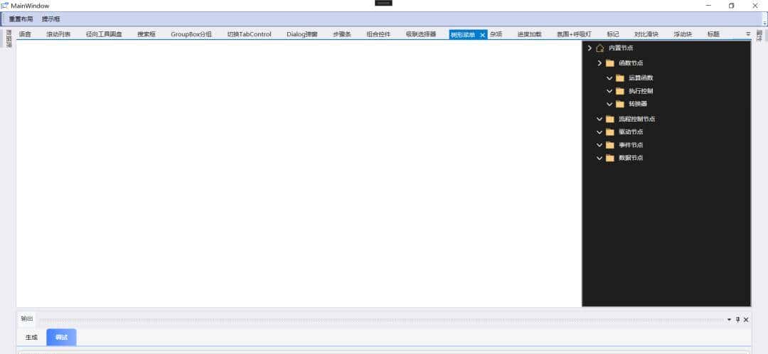Switch to the 径向工具圆盘 tab
Screen dimensions: 768x354
[104, 34]
